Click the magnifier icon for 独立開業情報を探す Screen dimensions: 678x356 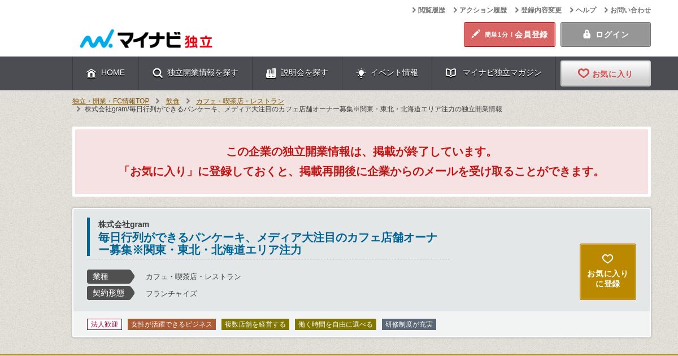[158, 73]
